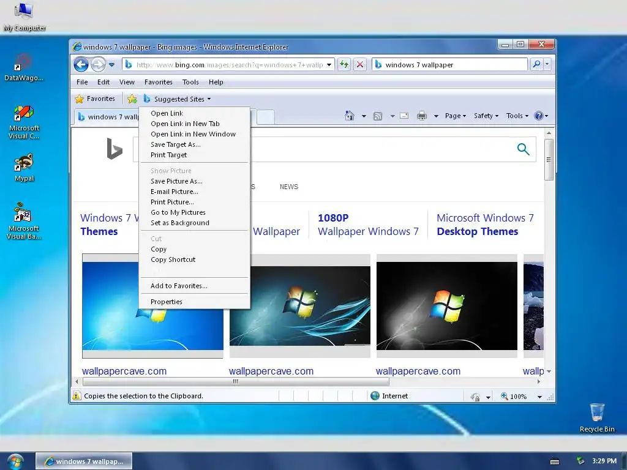The image size is (627, 470).
Task: Expand the address bar history dropdown
Action: [x=329, y=65]
